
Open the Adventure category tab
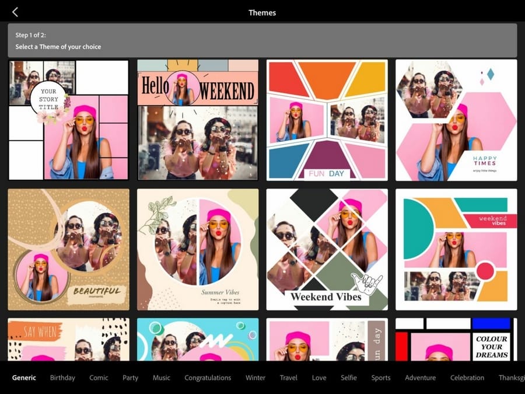420,378
